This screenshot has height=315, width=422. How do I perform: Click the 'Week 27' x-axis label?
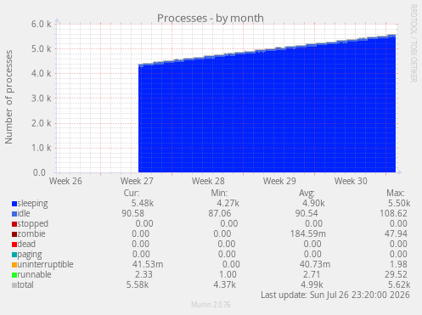137,181
